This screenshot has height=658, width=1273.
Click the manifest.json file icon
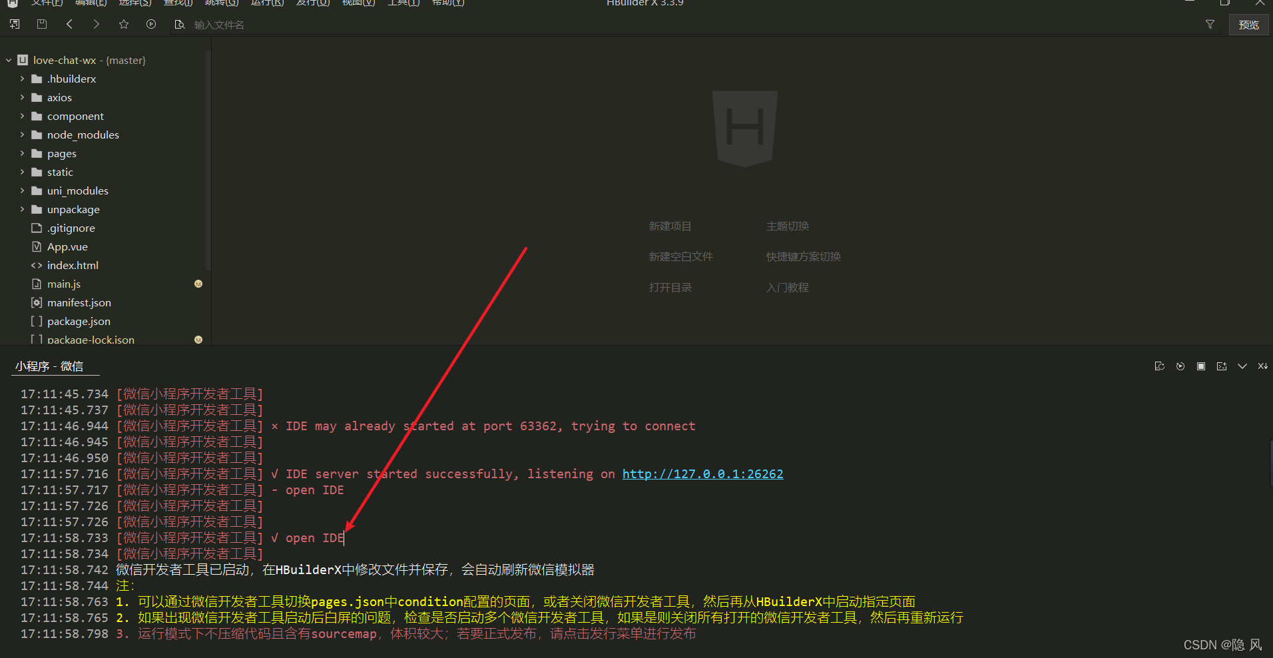tap(37, 302)
